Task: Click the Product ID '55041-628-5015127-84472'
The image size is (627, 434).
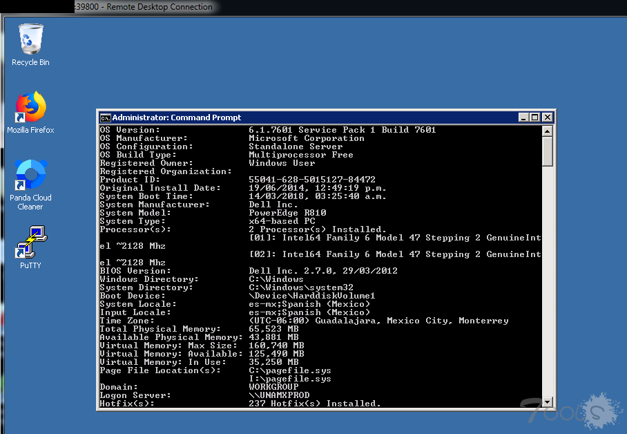Action: click(x=312, y=180)
